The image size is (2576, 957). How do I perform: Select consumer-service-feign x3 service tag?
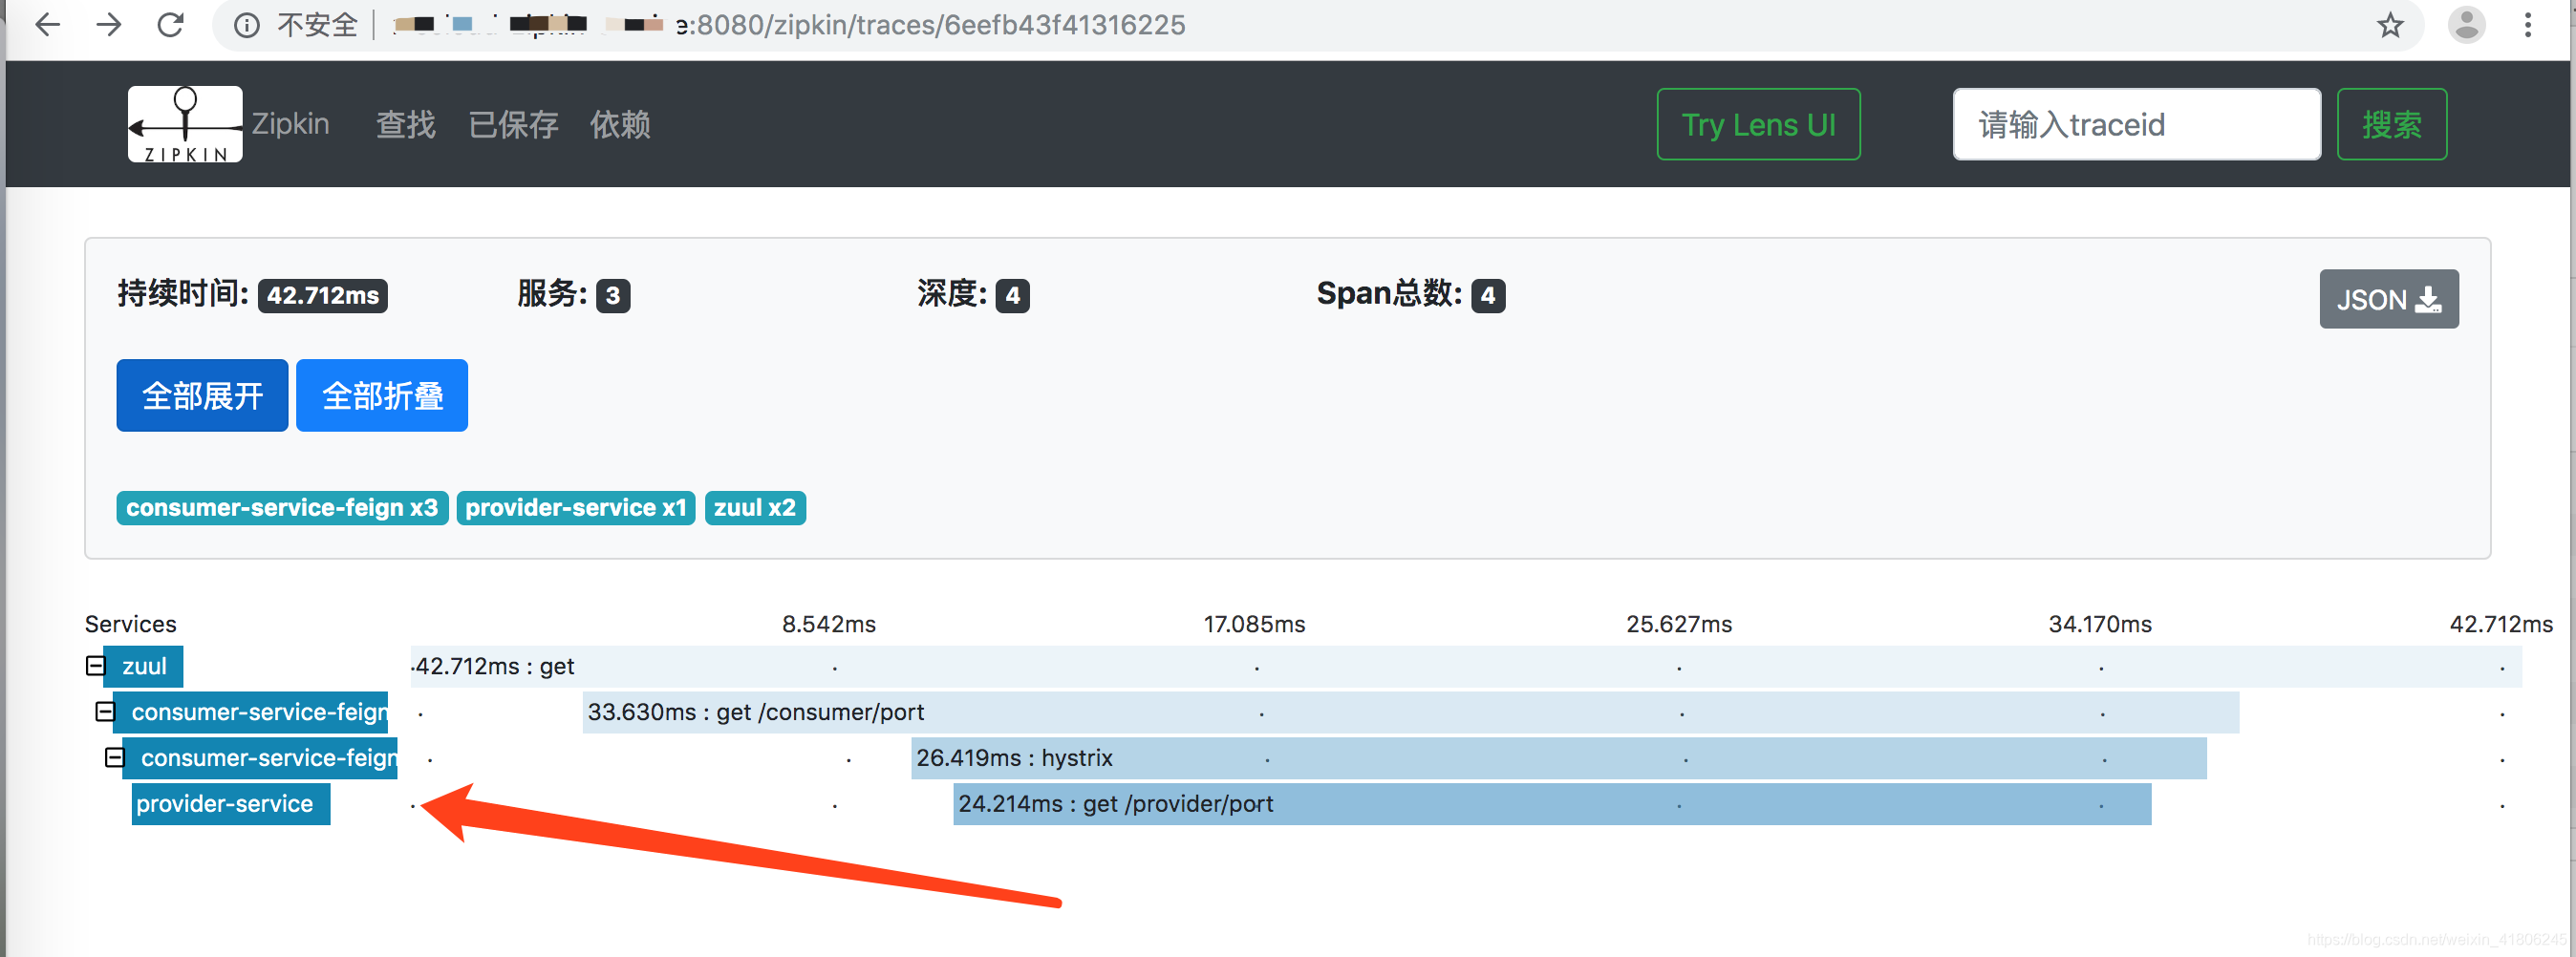point(282,508)
